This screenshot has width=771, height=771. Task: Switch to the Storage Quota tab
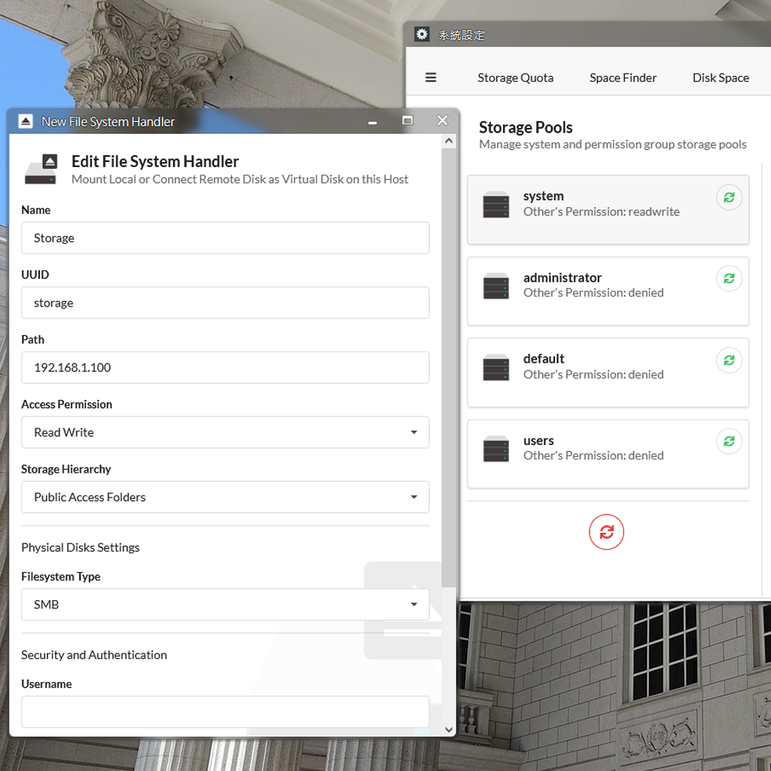click(515, 78)
